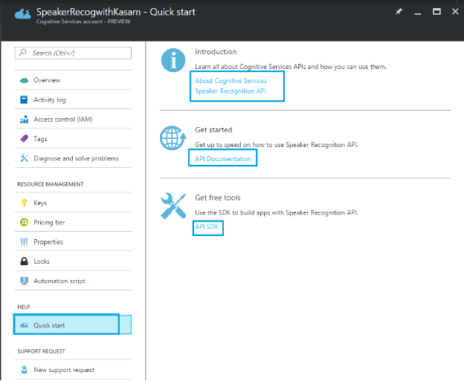464x381 pixels.
Task: Click the Activity log icon
Action: click(24, 100)
